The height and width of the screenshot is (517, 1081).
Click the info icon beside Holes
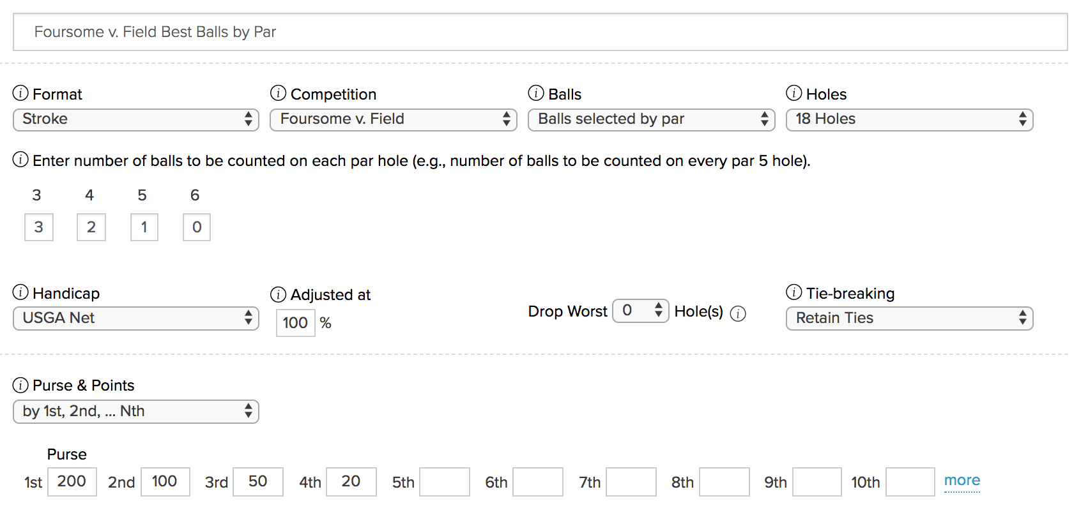coord(794,94)
